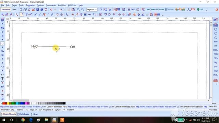219x123 pixels.
Task: Zoom in with magnifier plus
Action: (x=78, y=10)
